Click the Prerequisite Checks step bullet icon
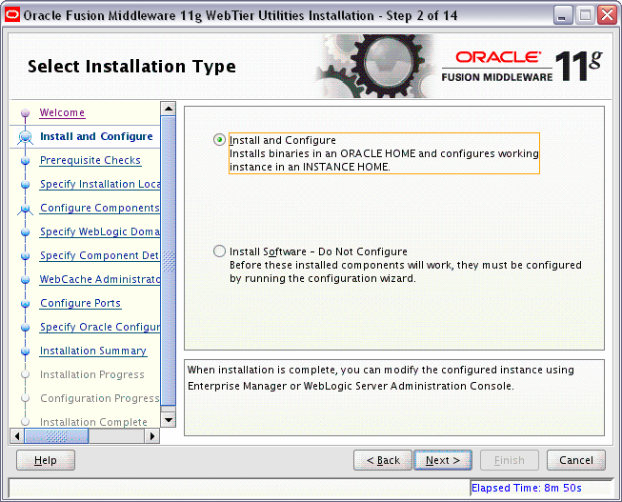The width and height of the screenshot is (622, 502). tap(26, 161)
